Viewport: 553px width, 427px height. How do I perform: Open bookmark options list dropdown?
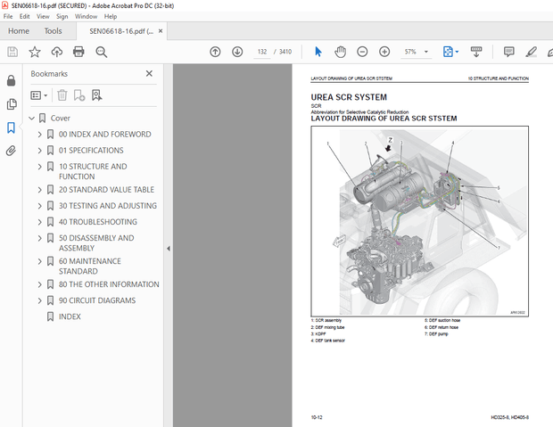pyautogui.click(x=38, y=95)
